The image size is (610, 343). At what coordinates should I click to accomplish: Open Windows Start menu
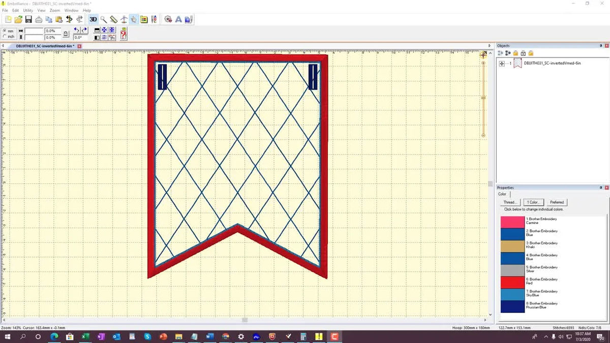tap(8, 336)
